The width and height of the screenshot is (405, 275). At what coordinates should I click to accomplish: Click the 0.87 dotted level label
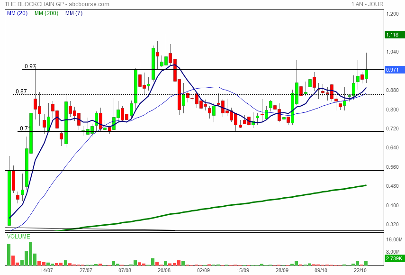tap(21, 91)
